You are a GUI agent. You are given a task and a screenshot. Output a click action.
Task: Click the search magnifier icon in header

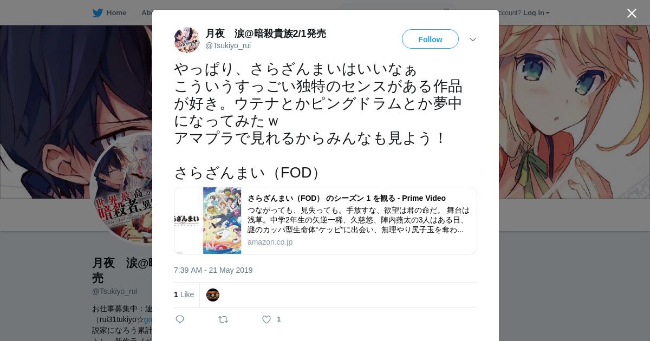point(447,11)
